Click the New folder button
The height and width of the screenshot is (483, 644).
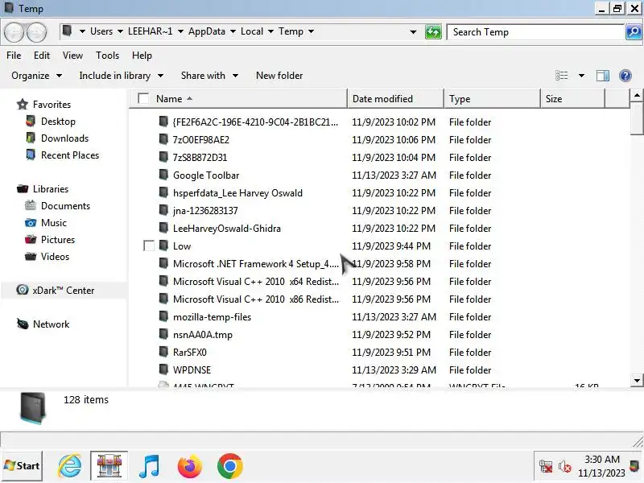(279, 76)
